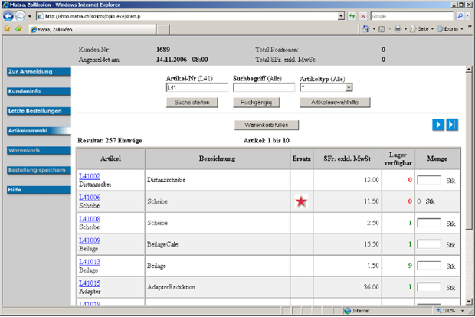Click the Google search magnifier icon
Screen dimensions: 475x317
click(459, 15)
